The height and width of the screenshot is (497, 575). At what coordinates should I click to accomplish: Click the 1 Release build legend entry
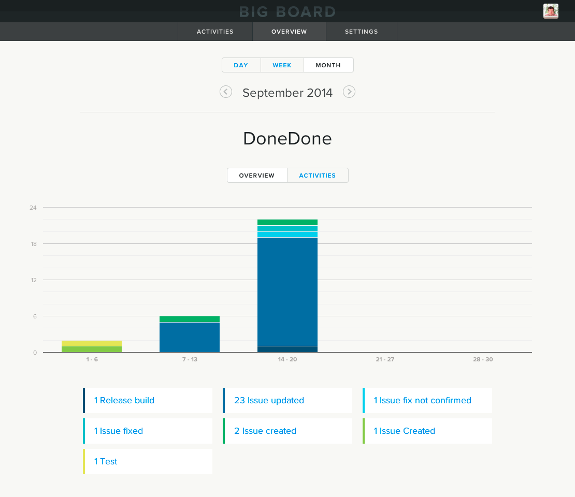tap(148, 400)
